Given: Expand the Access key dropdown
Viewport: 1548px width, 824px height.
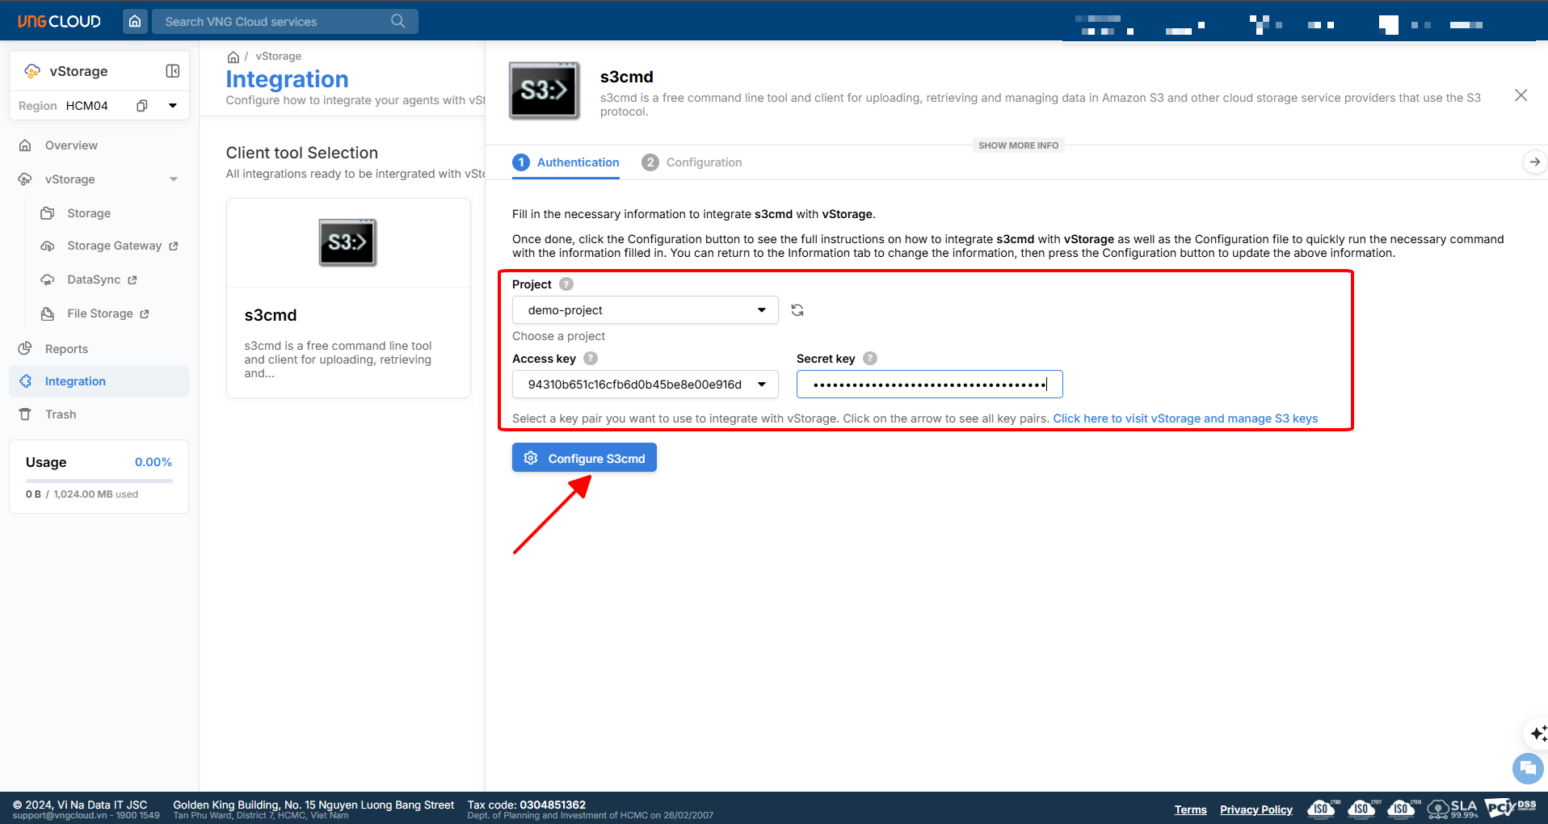Looking at the screenshot, I should point(761,385).
